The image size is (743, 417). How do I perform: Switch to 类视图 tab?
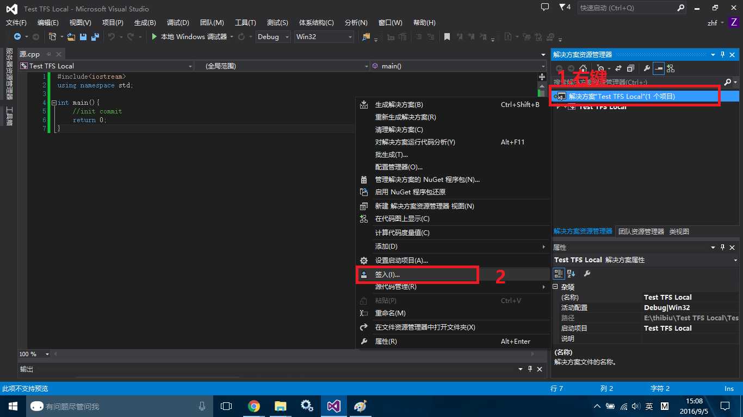679,231
